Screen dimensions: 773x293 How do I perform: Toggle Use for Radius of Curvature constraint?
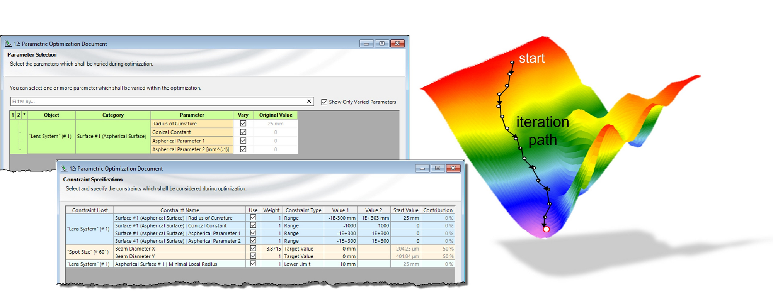pos(253,217)
